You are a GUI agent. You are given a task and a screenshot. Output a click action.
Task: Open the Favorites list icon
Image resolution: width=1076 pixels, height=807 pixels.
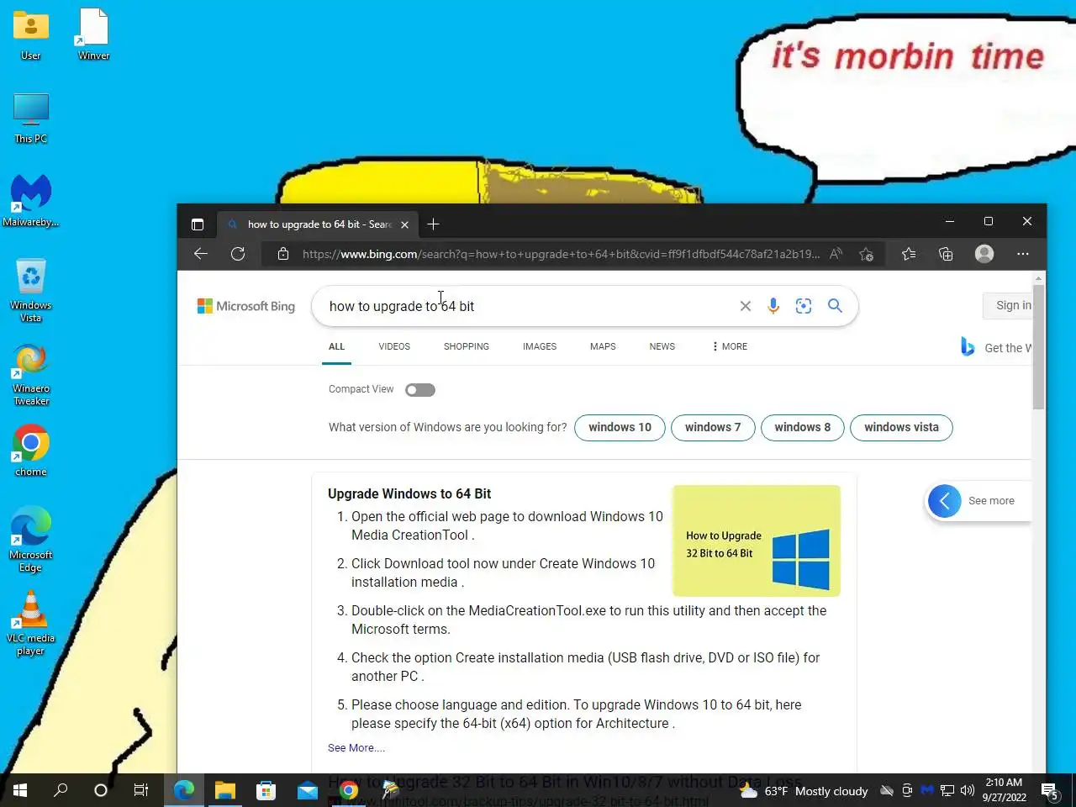(x=909, y=254)
